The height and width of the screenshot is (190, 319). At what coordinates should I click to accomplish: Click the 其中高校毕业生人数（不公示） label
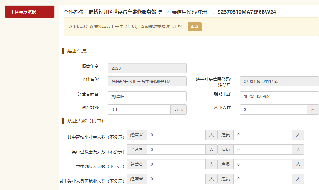pos(96,137)
